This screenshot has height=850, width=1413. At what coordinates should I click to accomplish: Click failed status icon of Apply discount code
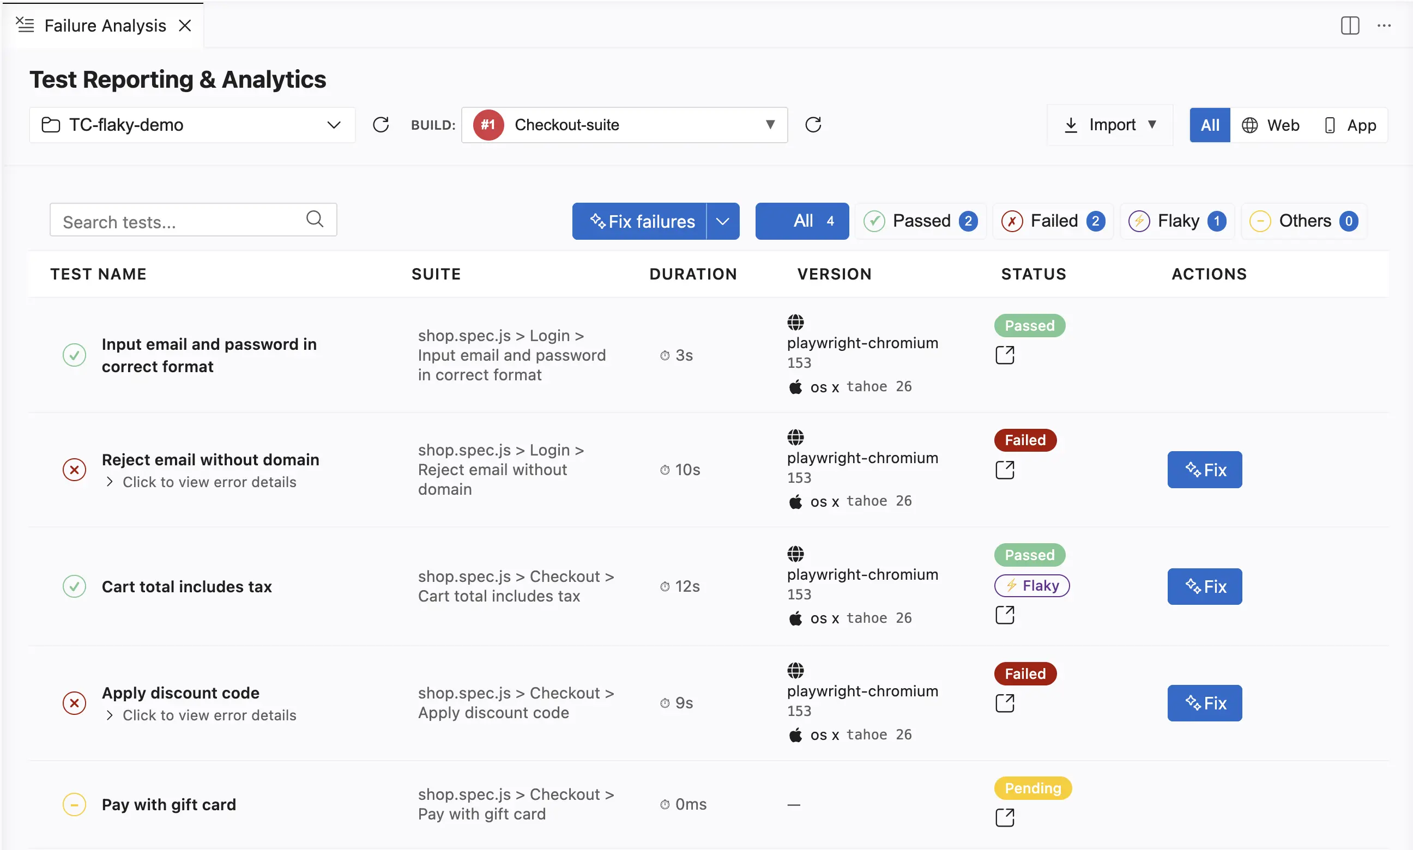pyautogui.click(x=75, y=703)
